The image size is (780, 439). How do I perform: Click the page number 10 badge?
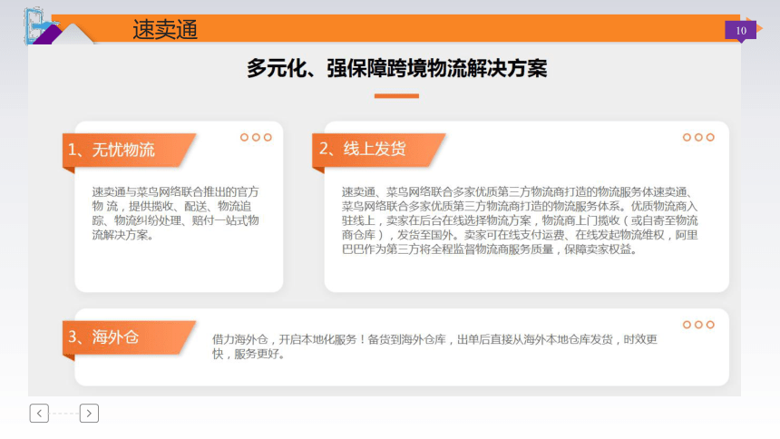tap(741, 30)
